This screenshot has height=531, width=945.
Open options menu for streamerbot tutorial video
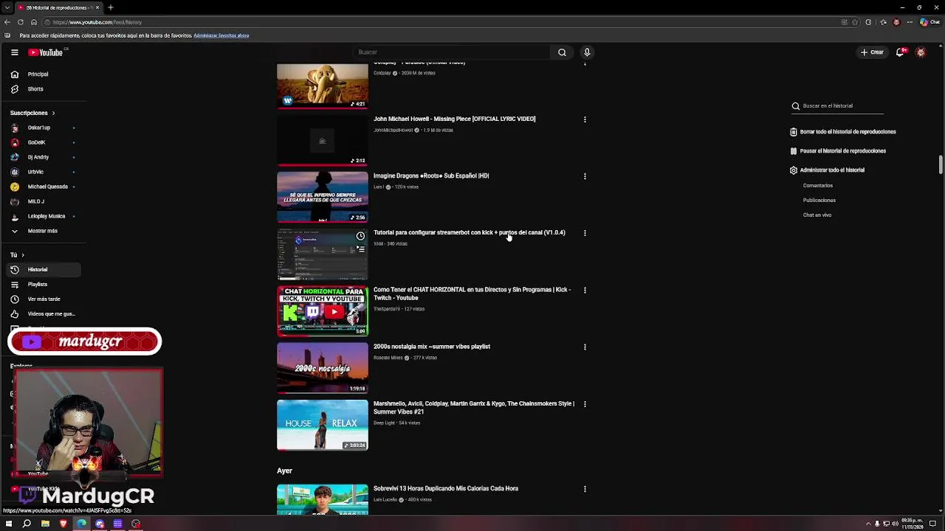585,233
